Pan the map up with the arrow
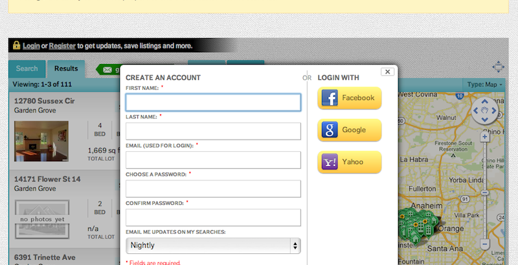The height and width of the screenshot is (265, 518). [484, 101]
